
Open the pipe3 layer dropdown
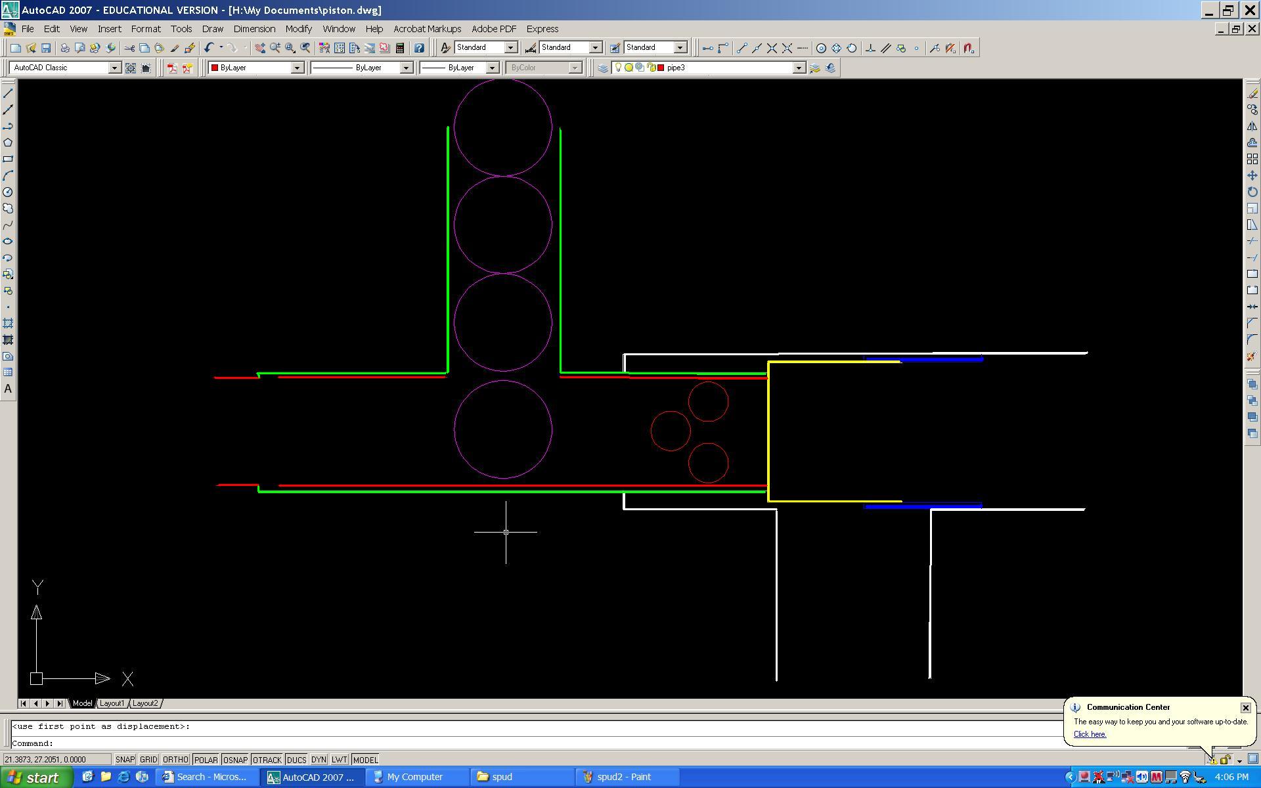tap(799, 68)
